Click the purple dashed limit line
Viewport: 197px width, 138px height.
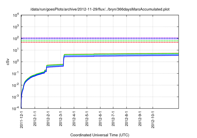[100, 38]
